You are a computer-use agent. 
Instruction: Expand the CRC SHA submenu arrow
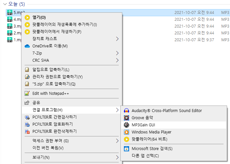tap(117, 60)
